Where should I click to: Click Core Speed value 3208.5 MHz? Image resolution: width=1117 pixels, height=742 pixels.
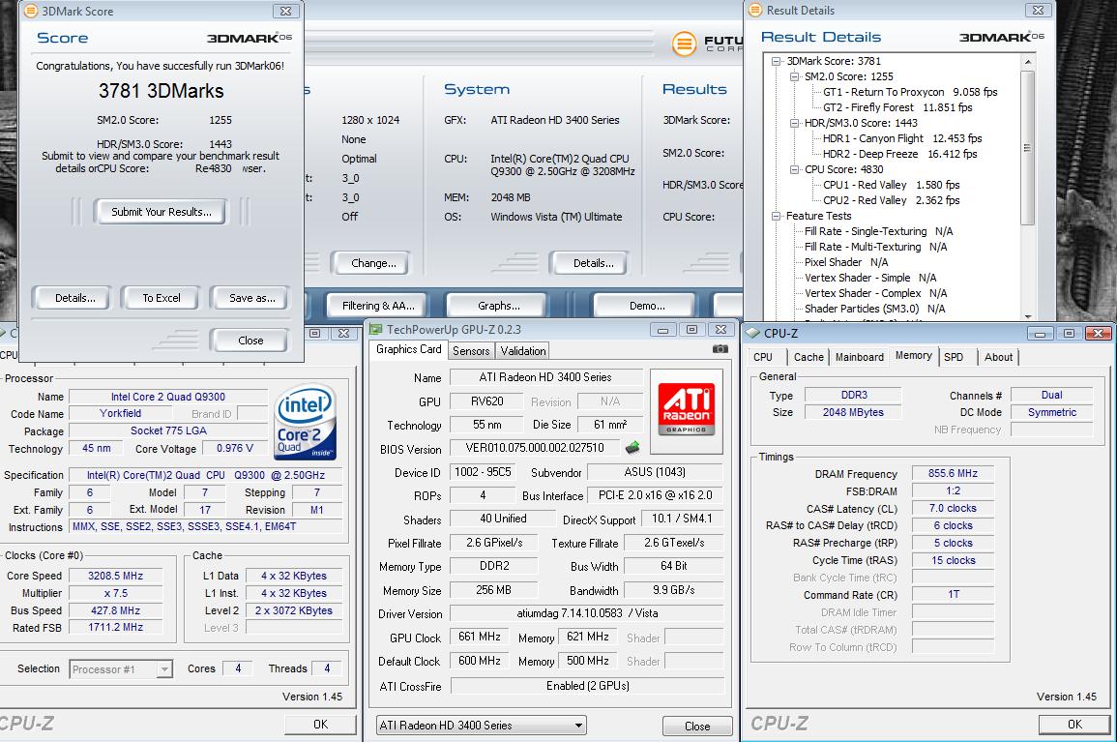pos(115,576)
